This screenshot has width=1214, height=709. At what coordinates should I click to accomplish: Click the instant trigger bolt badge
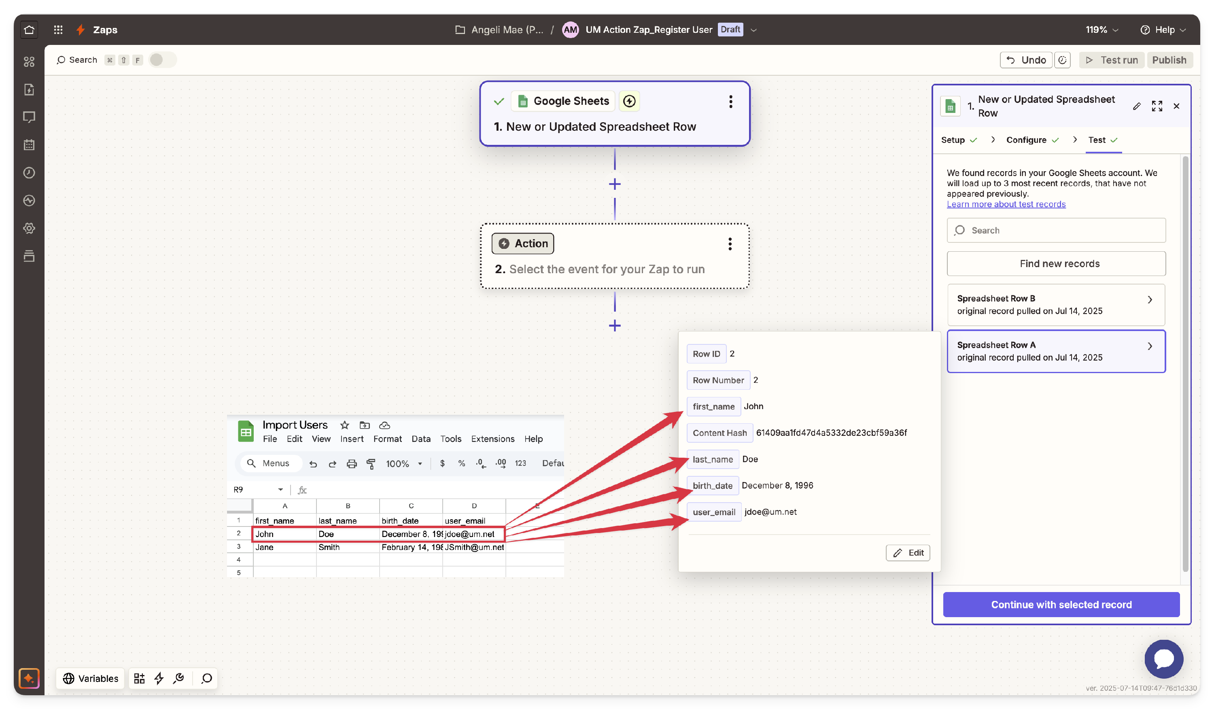point(629,101)
